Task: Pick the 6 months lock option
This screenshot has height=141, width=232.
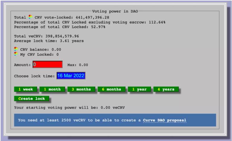Action: click(111, 89)
